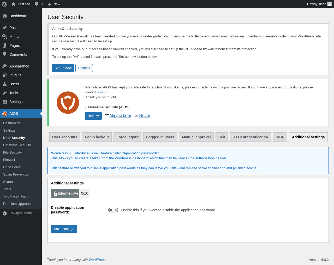Open the HTTP authentication tab
334x265 pixels.
[x=250, y=137]
